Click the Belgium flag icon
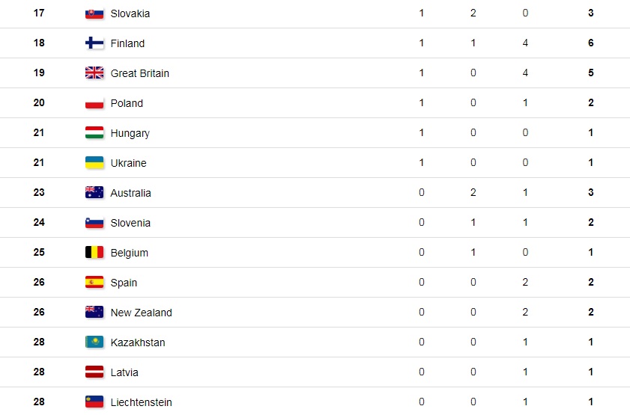Viewport: 630px width, 415px height. 94,253
